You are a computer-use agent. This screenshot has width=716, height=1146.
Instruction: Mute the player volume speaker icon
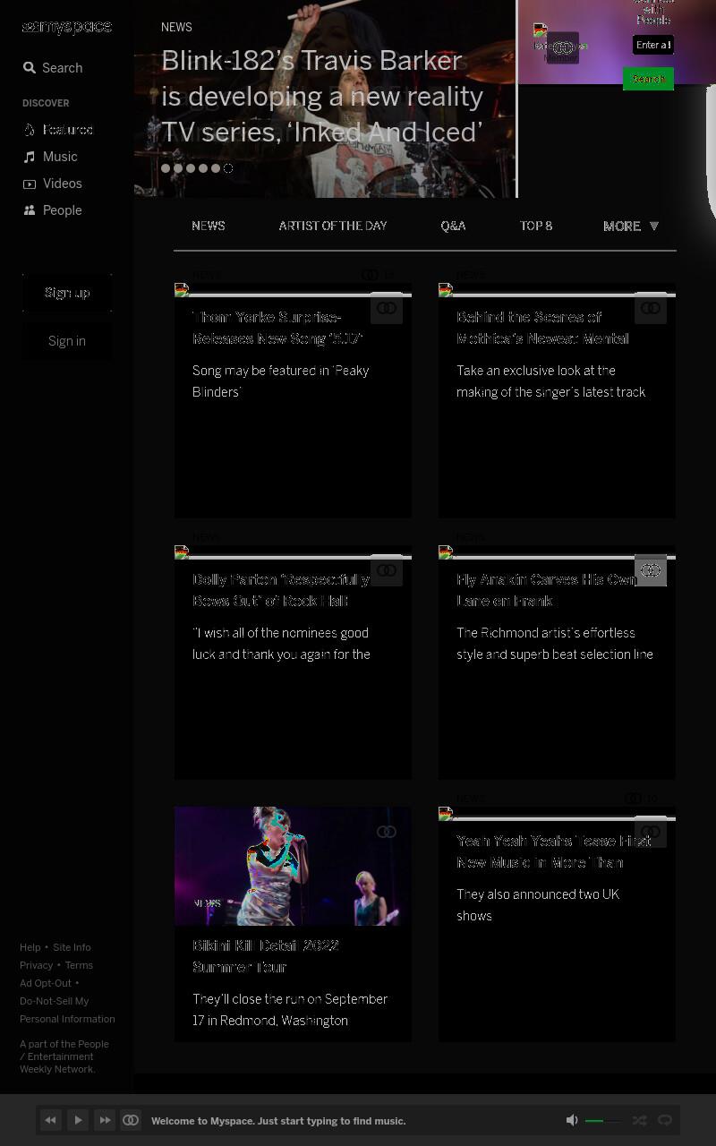(572, 1120)
